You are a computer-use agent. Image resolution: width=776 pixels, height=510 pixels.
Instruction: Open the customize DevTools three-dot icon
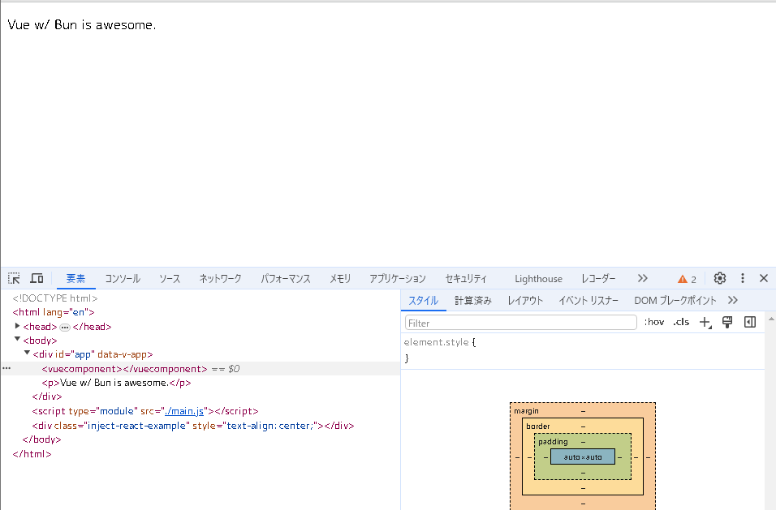[742, 278]
